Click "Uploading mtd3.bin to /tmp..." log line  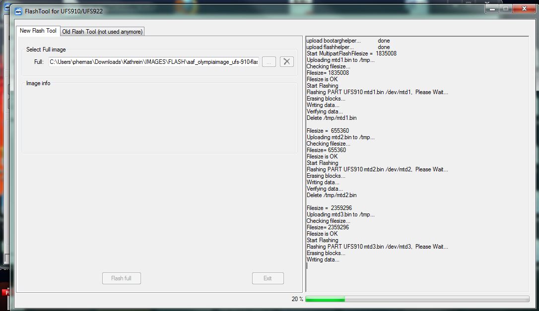tap(340, 214)
